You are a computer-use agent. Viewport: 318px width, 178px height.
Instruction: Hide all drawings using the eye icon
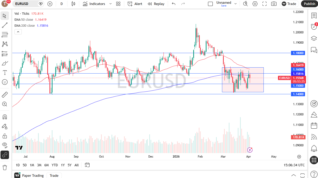click(5, 145)
